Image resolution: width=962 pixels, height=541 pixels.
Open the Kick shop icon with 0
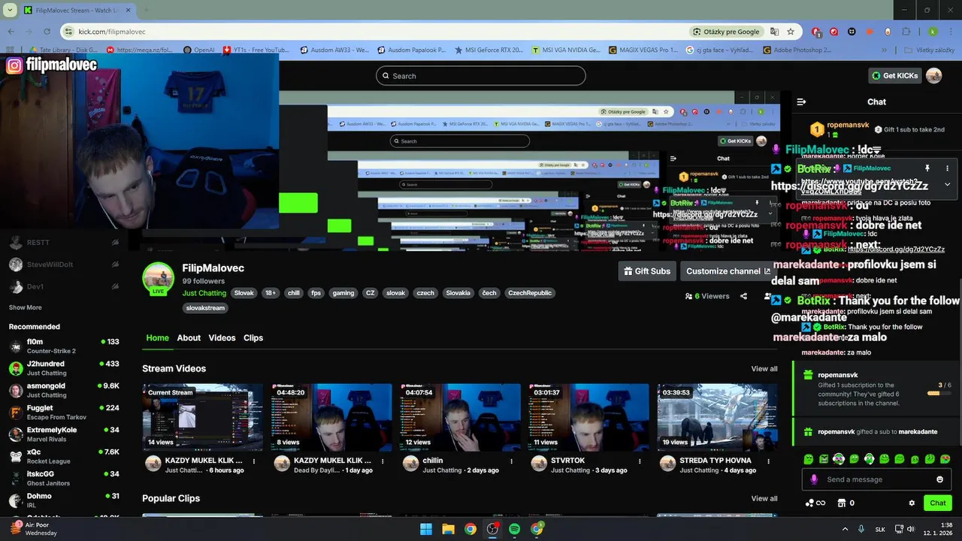(846, 503)
